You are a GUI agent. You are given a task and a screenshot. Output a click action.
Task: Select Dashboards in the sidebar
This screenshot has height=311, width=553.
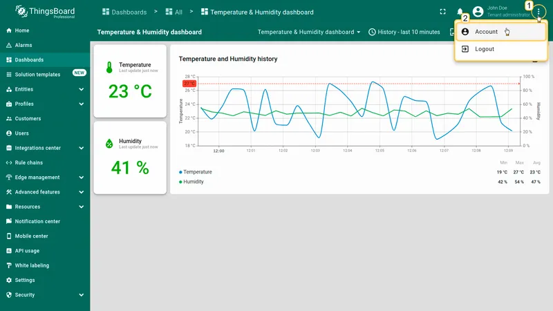[x=45, y=60]
